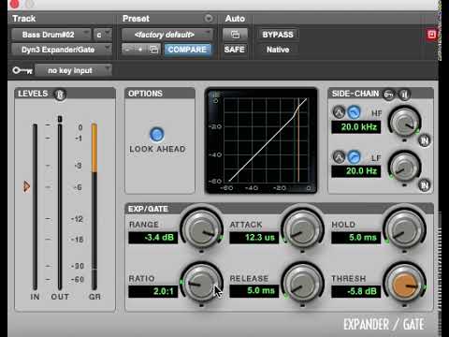Toggle the LF filter IN button

[425, 185]
